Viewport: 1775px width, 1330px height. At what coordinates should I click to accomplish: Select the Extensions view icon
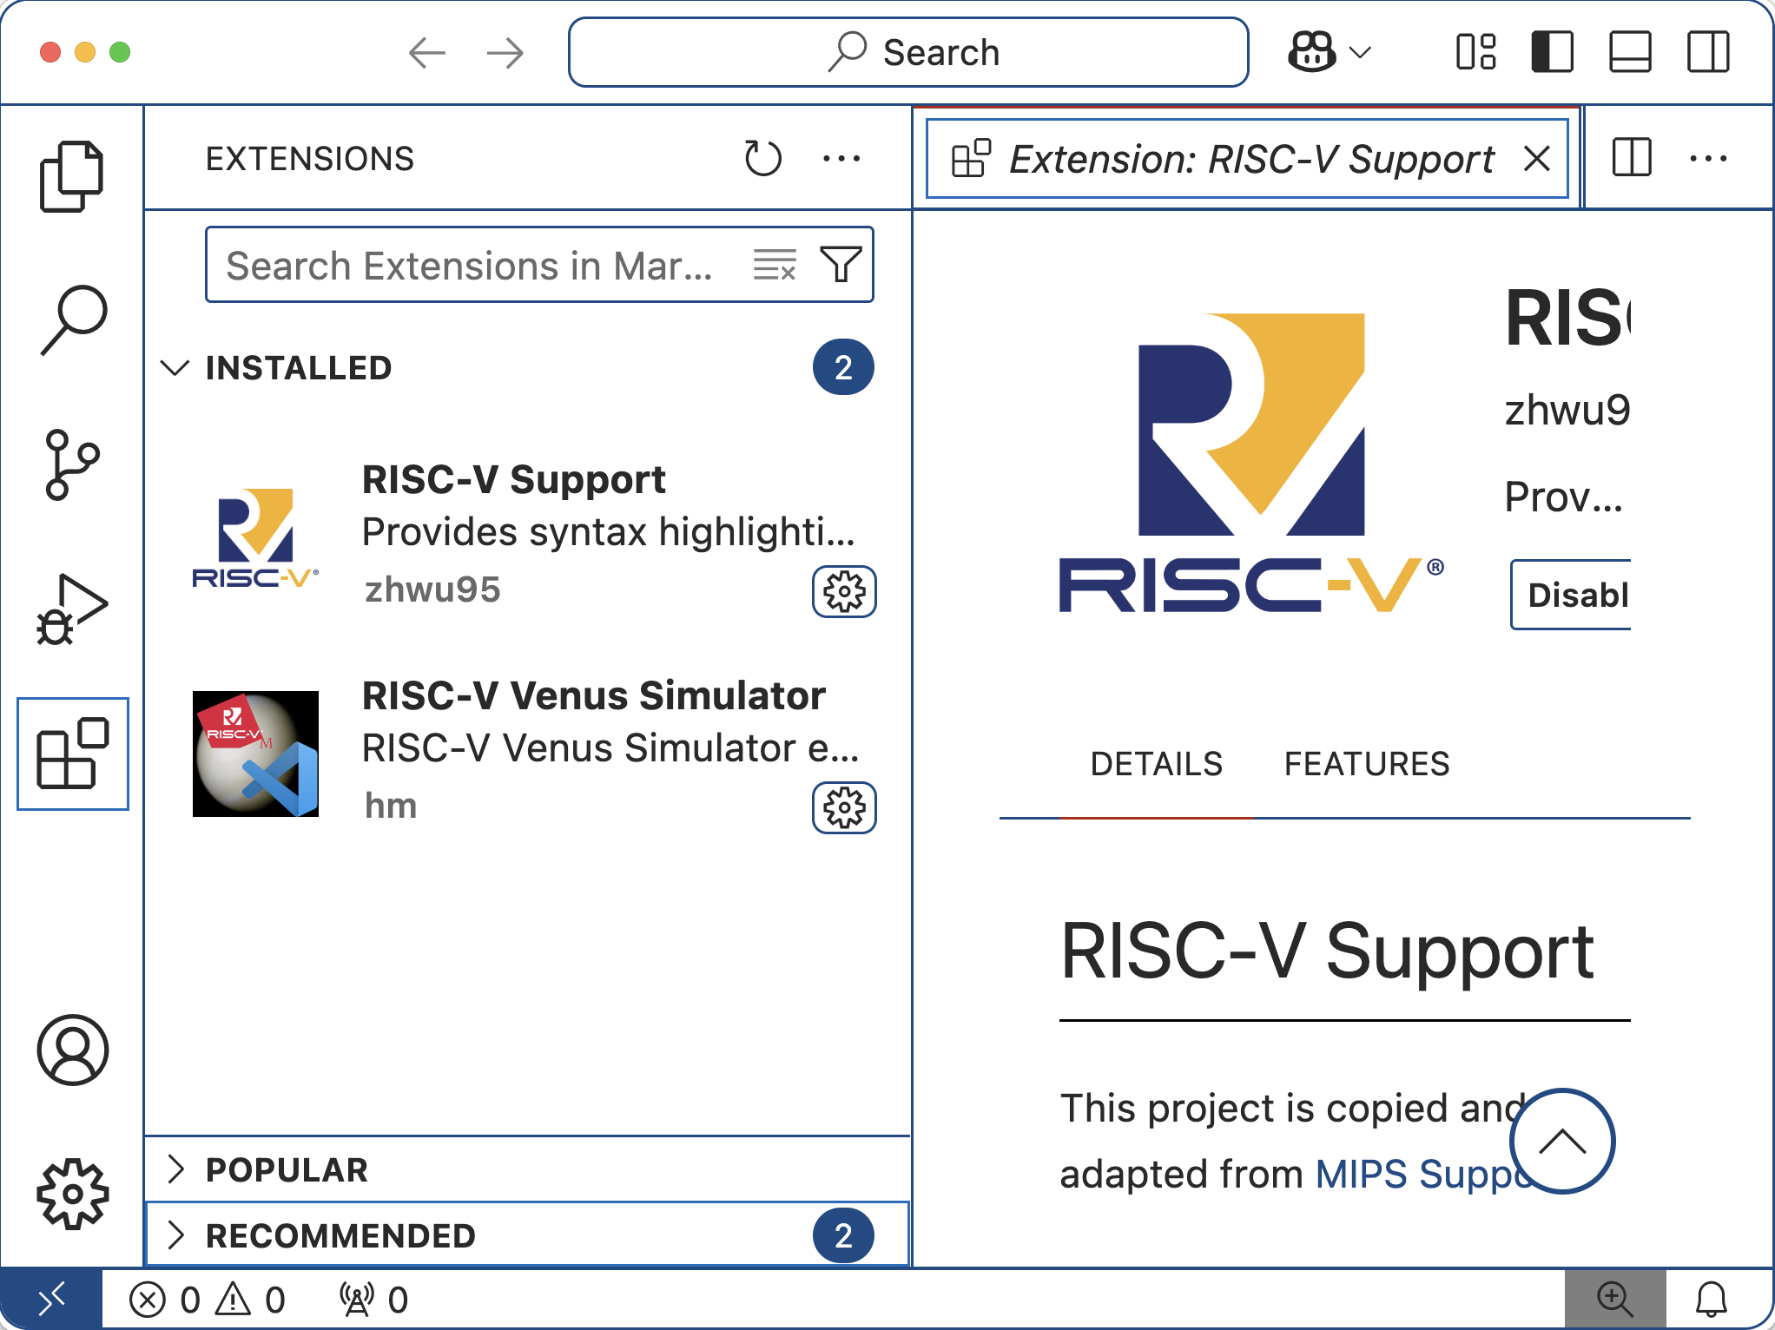click(x=72, y=754)
